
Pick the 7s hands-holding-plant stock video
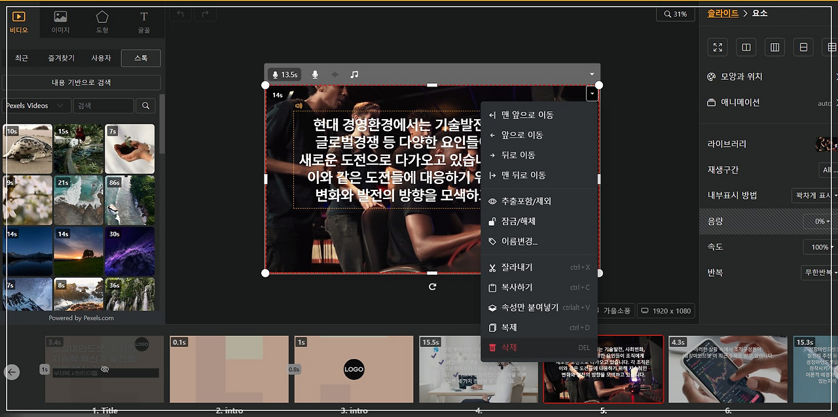click(130, 149)
